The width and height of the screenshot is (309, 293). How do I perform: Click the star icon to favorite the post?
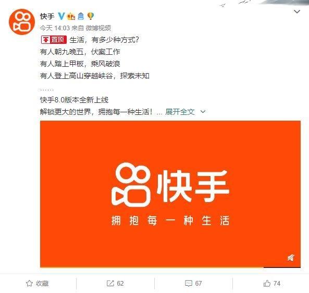[29, 283]
